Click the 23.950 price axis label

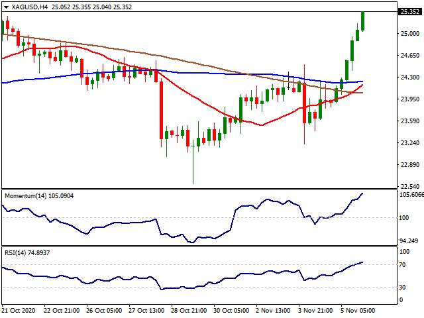[x=410, y=99]
